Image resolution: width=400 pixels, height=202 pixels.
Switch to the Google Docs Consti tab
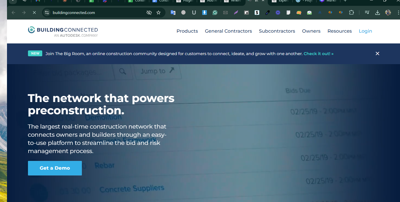(161, 1)
